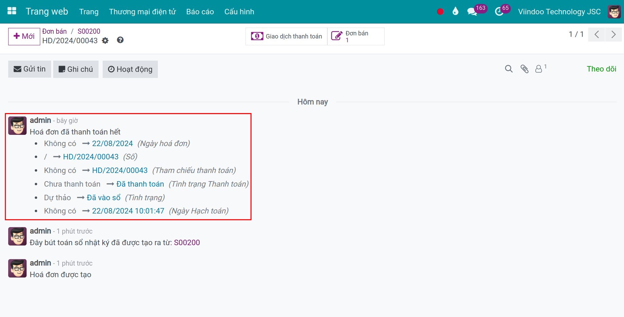Switch company via Viindoo Technology JSC
The image size is (624, 317).
[559, 12]
